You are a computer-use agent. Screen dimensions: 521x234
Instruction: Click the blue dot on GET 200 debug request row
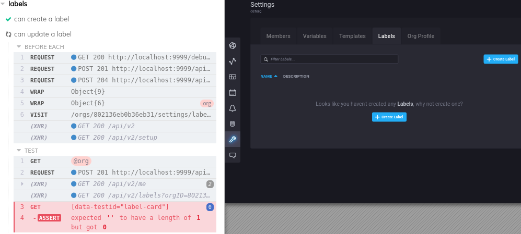74,57
